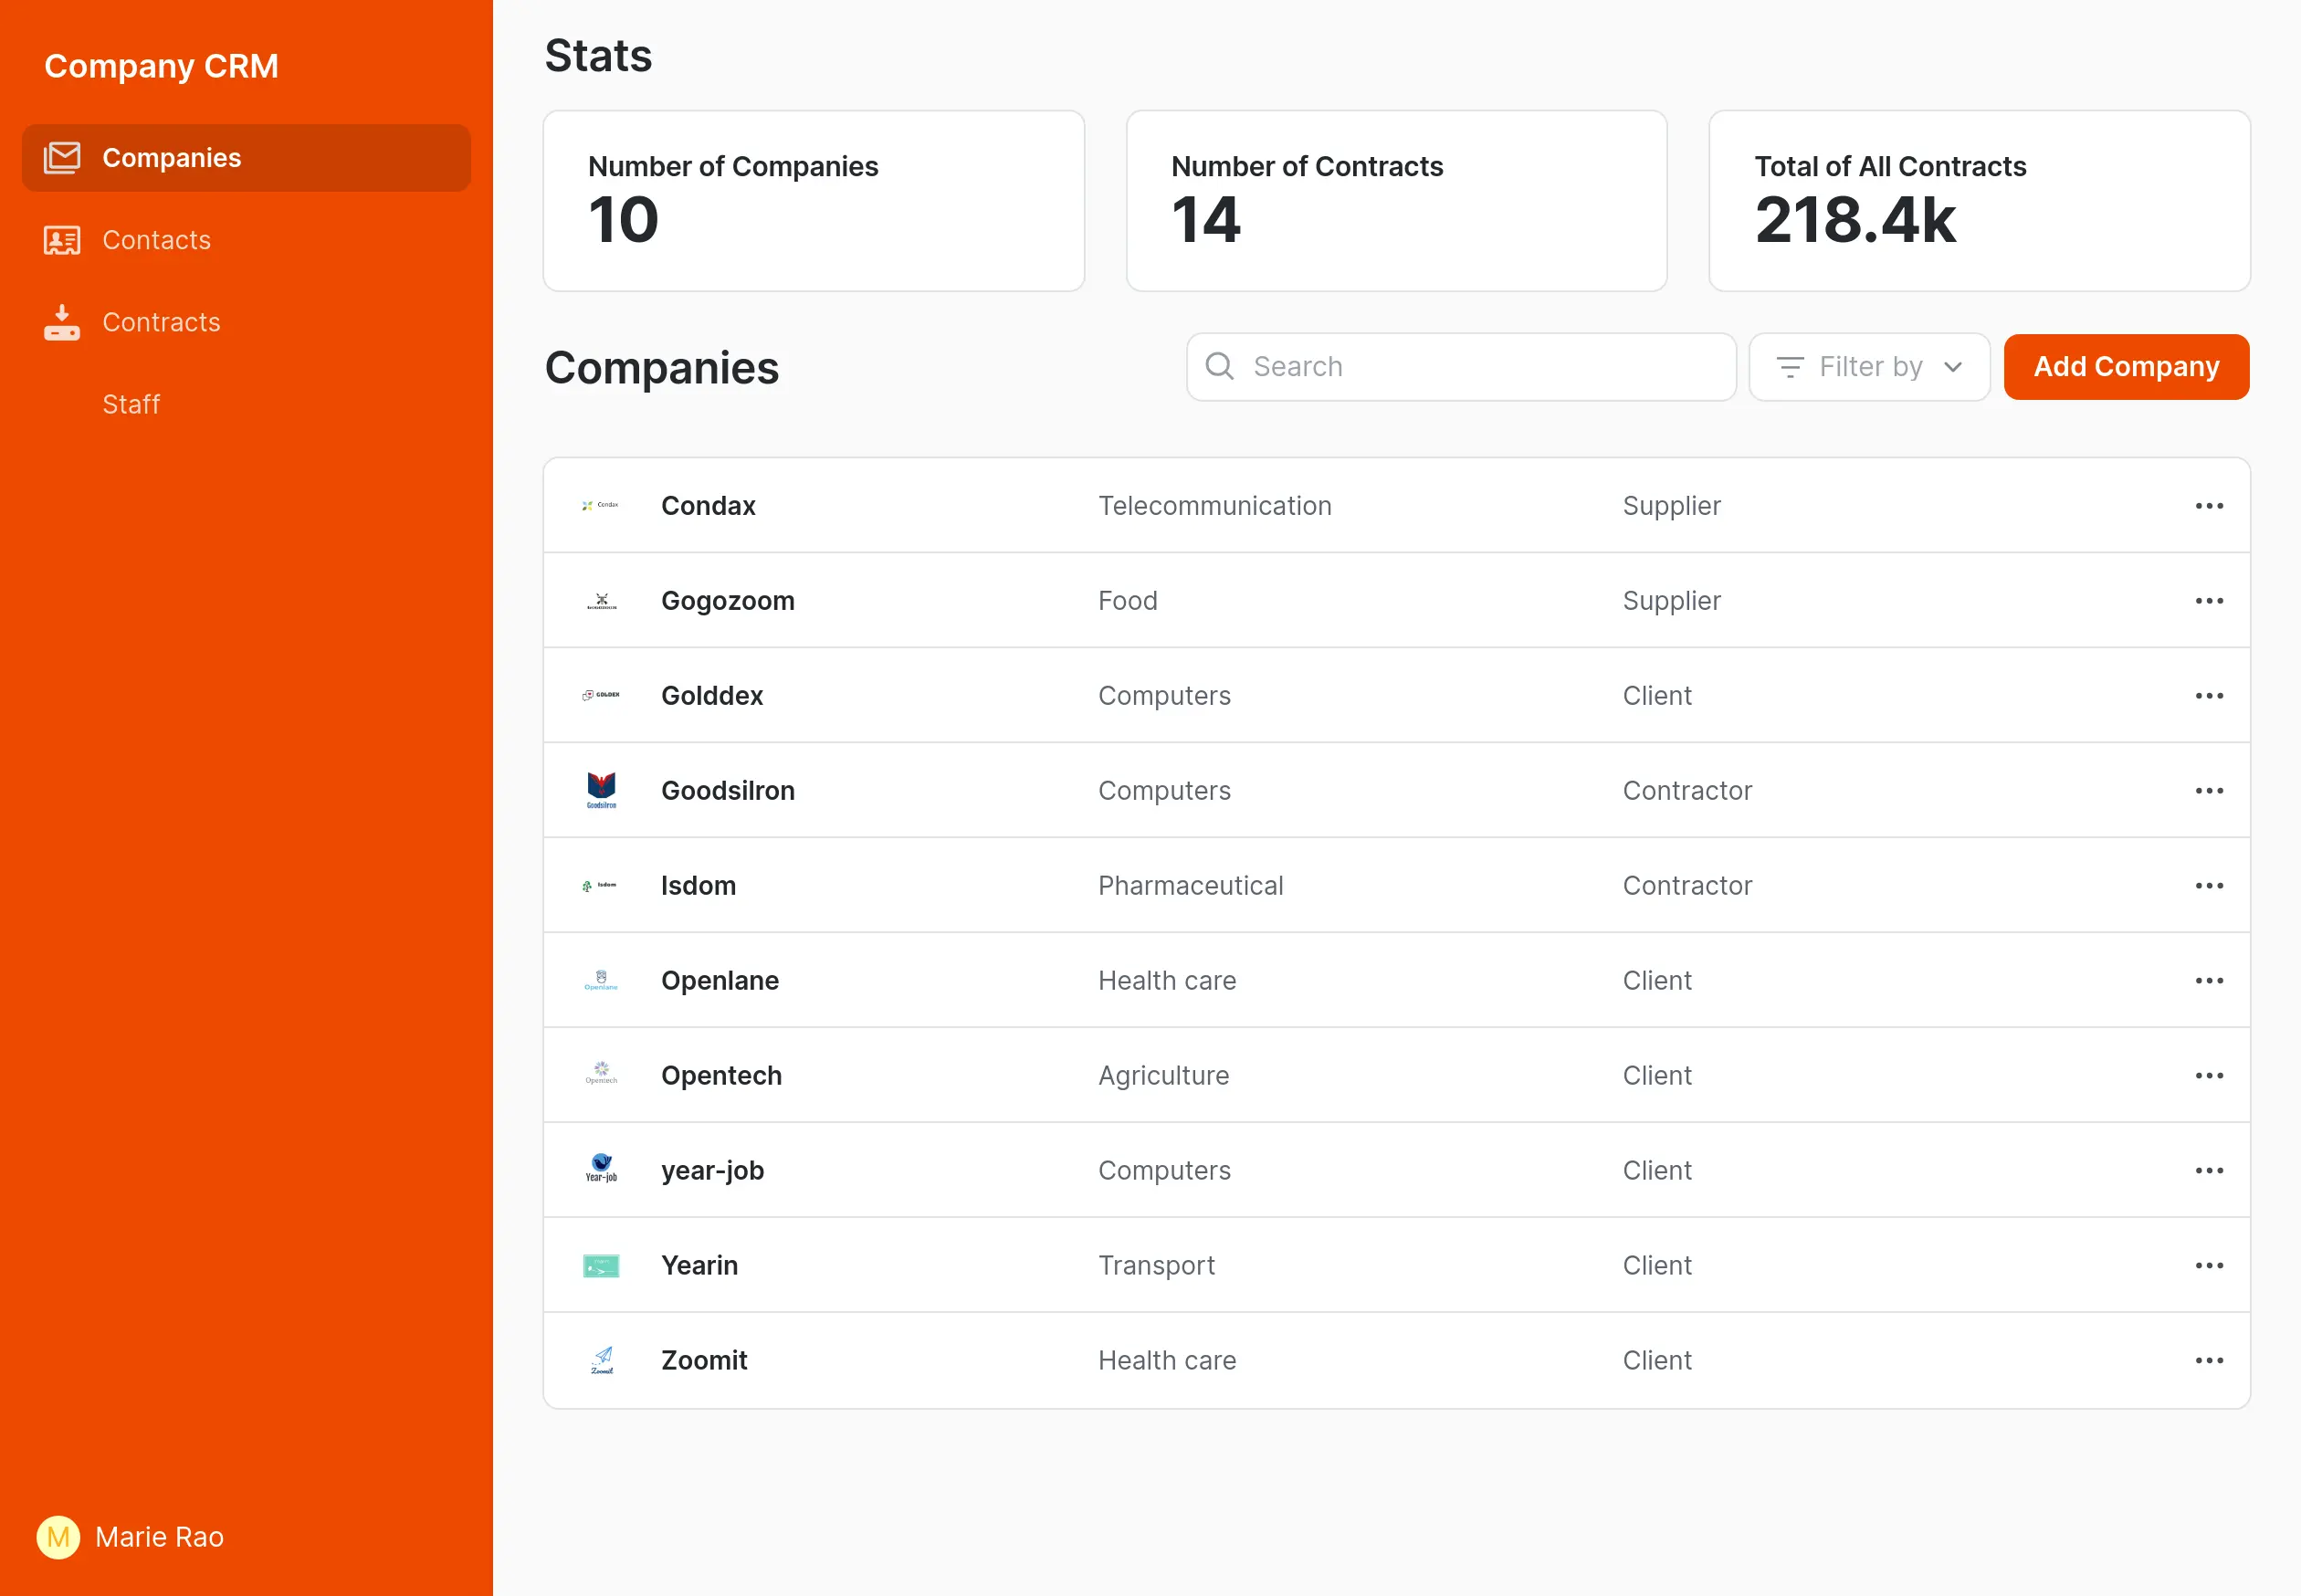The image size is (2301, 1596).
Task: Click the magnifier icon in search box
Action: pos(1219,366)
